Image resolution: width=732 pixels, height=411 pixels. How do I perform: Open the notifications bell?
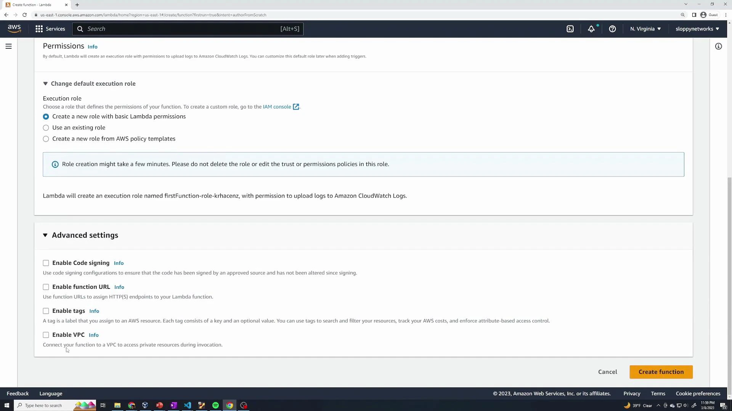[x=592, y=29]
